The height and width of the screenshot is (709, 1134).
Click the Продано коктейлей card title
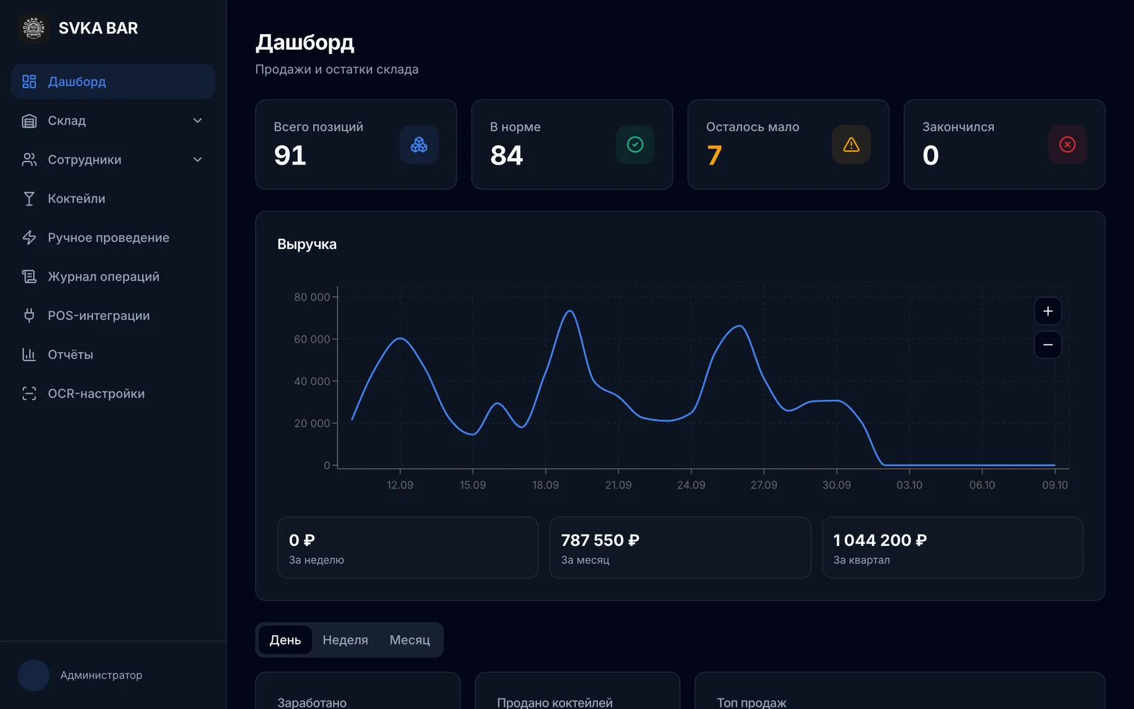pyautogui.click(x=555, y=703)
